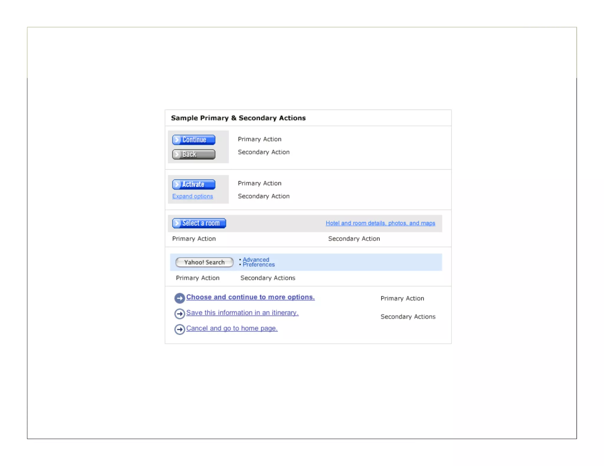Open the Preferences link
This screenshot has width=604, height=466.
point(259,265)
